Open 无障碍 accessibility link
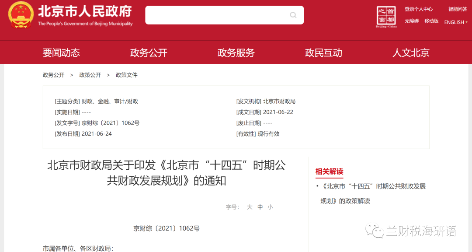Screen dimensions: 472x252 point(412,21)
